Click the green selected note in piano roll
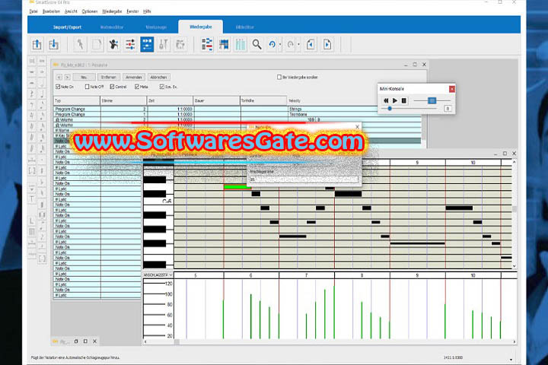Viewport: 548px width, 365px height. [x=237, y=187]
